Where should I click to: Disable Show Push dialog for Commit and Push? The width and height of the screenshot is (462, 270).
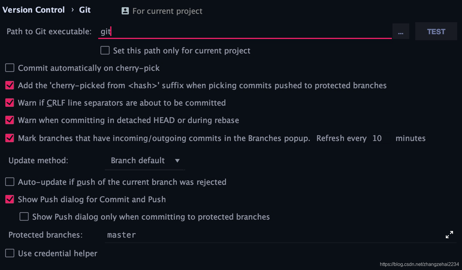coord(9,199)
